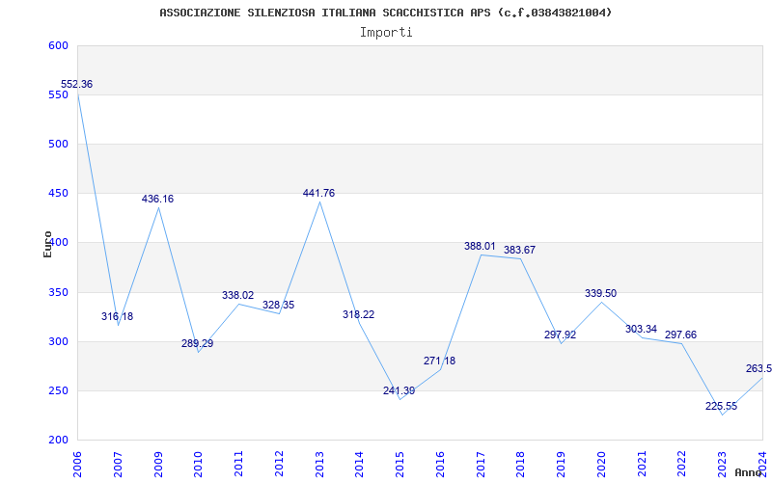Screen dimensions: 772x482
Task: Select the 436.16 data point label
Action: pos(158,200)
